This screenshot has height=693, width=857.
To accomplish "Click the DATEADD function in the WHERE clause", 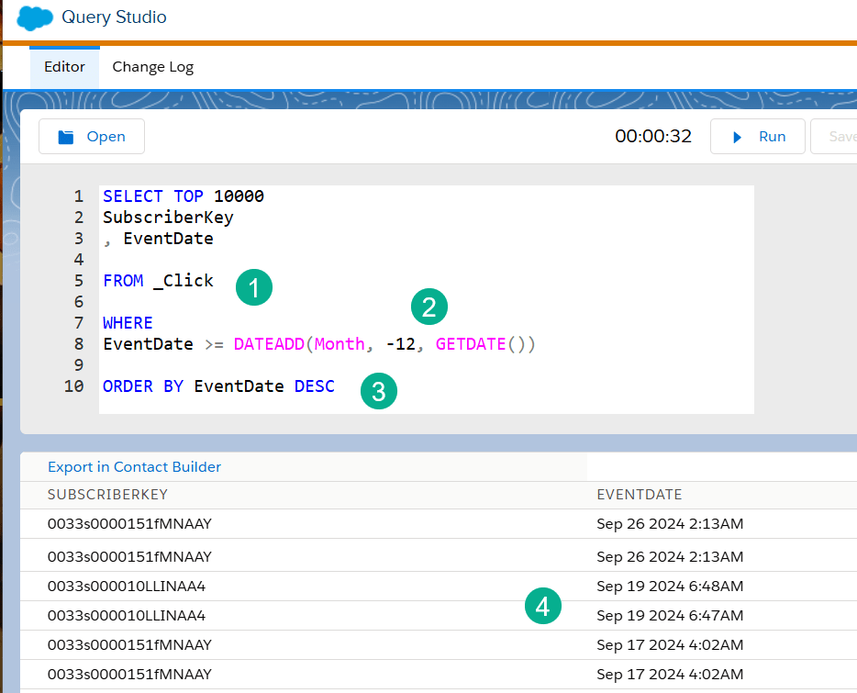I will (x=270, y=344).
